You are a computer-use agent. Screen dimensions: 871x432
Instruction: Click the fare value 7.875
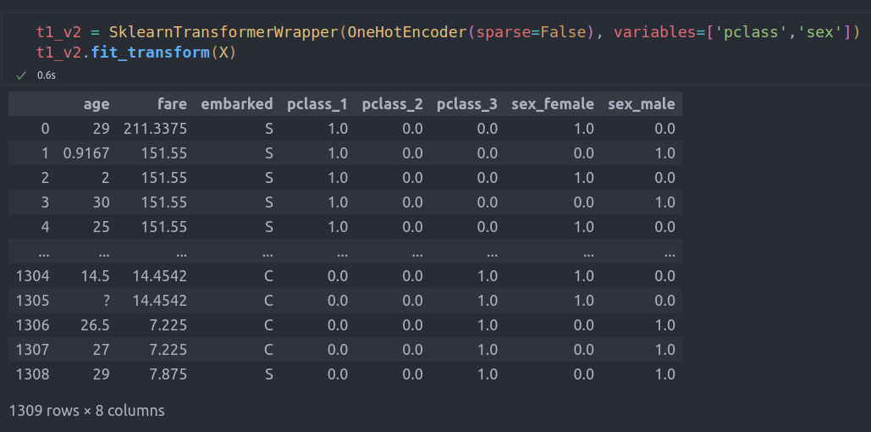click(168, 374)
